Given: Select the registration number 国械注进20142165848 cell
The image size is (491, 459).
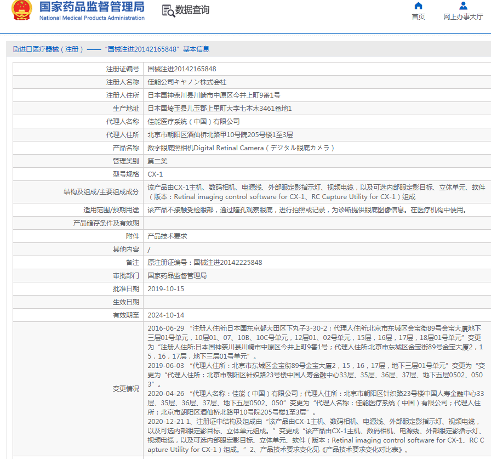Looking at the screenshot, I should (181, 69).
